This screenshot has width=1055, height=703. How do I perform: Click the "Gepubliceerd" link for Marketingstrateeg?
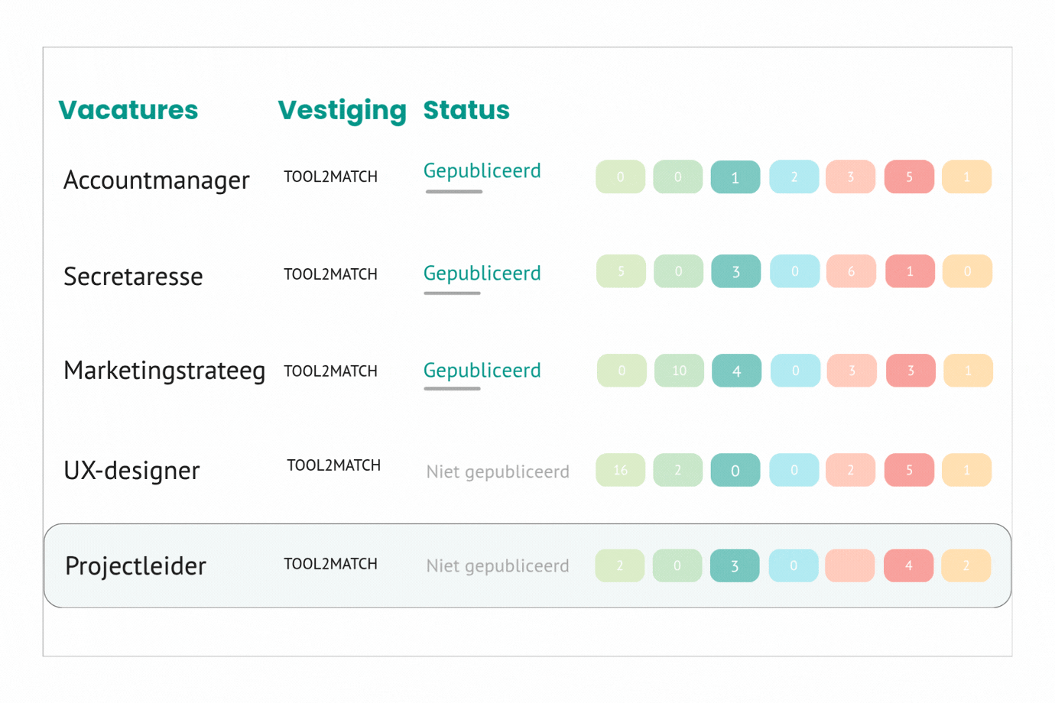click(x=481, y=370)
